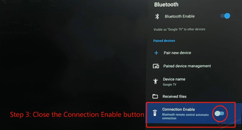The image size is (242, 130).
Task: Click the Google TV device name subtitle
Action: [170, 85]
